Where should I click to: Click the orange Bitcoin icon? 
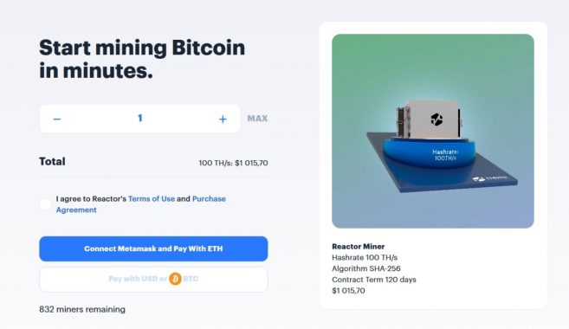[x=175, y=279]
